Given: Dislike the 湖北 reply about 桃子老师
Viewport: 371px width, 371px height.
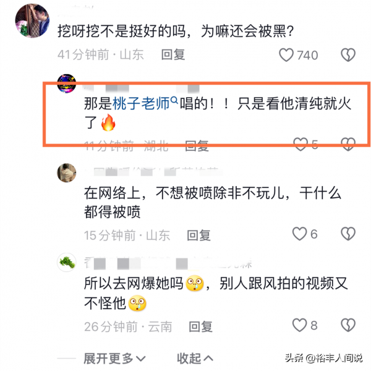Looking at the screenshot, I should point(348,144).
